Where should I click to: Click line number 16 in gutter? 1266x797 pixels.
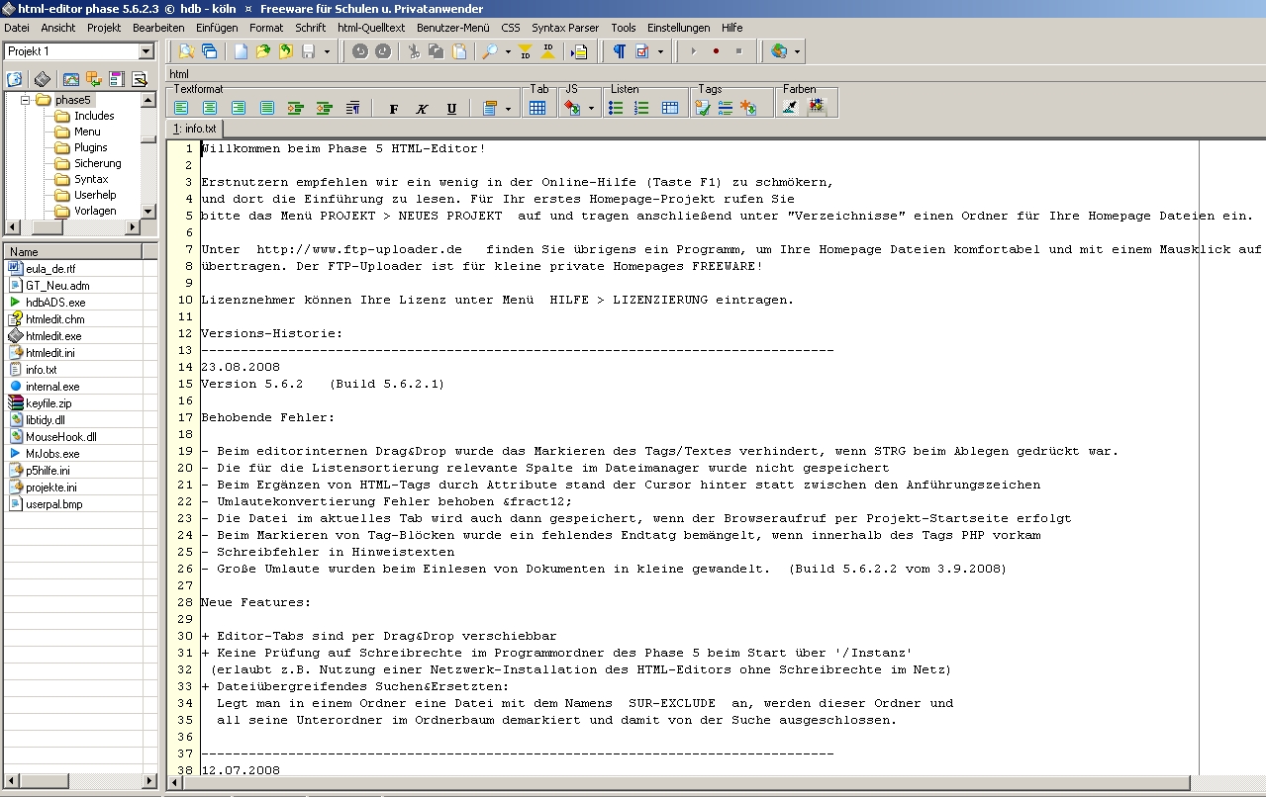pos(185,400)
